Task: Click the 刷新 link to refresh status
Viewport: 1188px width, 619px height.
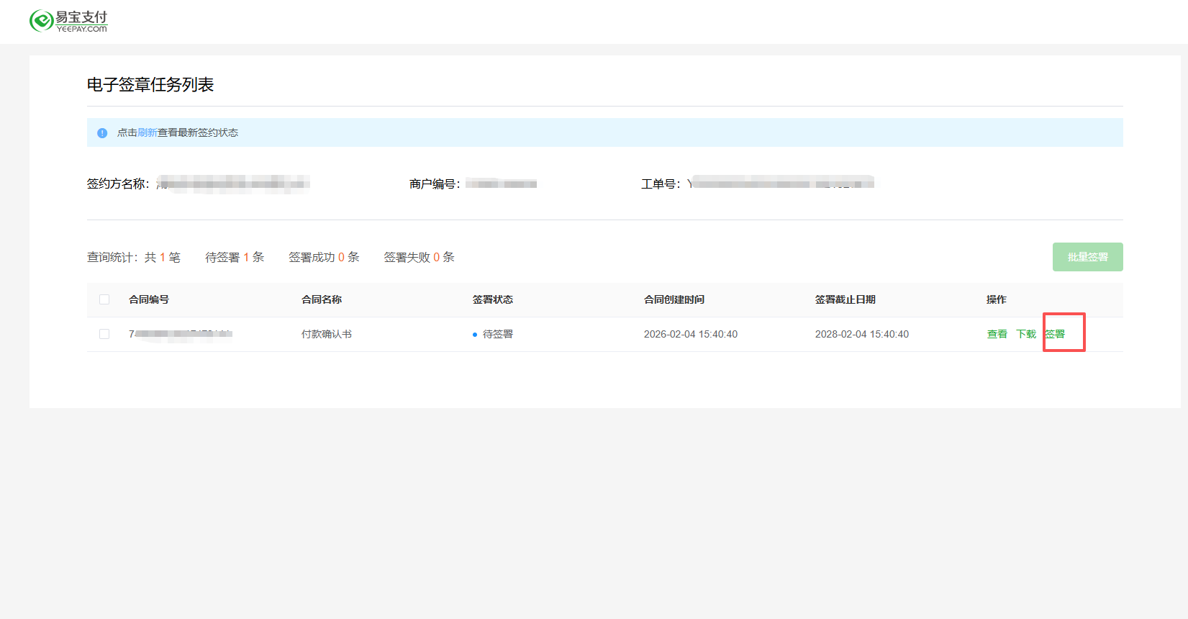Action: point(147,132)
